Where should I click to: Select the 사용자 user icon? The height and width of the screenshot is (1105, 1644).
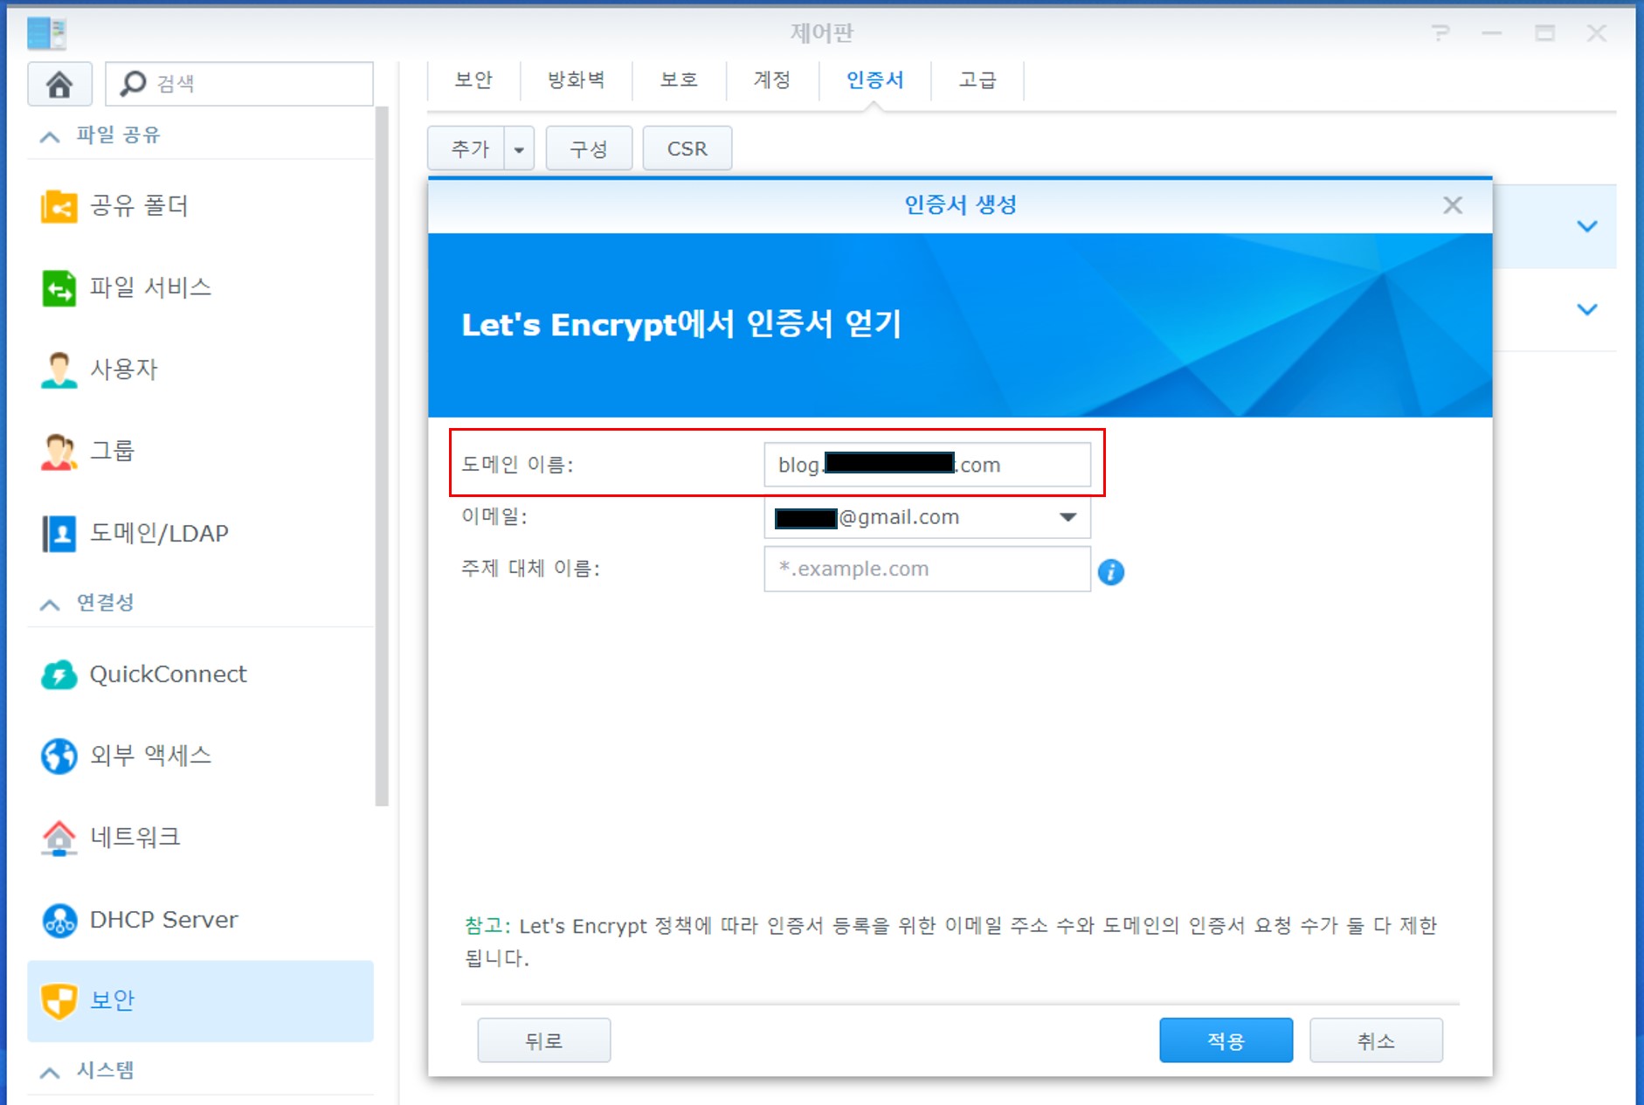(59, 369)
